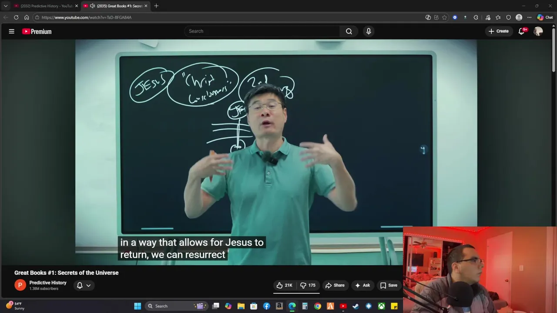Screen dimensions: 557x313
Task: Open Microsoft Store from the taskbar
Action: (x=254, y=306)
